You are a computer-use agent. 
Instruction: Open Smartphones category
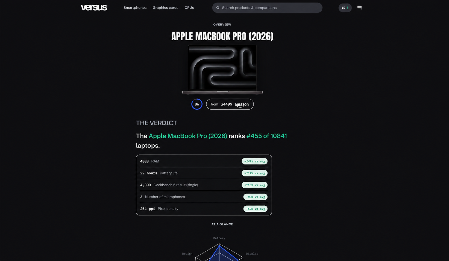[135, 8]
